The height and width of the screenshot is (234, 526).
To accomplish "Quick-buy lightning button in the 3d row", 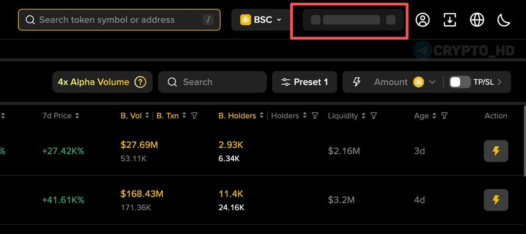I will pyautogui.click(x=496, y=151).
